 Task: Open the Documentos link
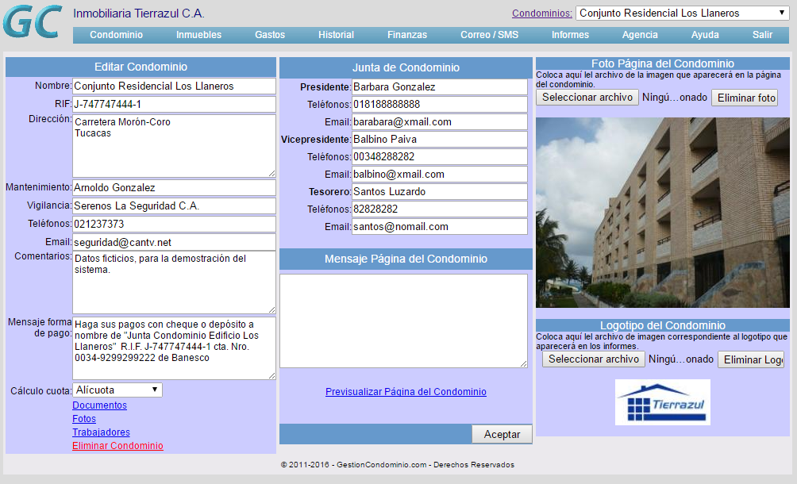pos(99,405)
